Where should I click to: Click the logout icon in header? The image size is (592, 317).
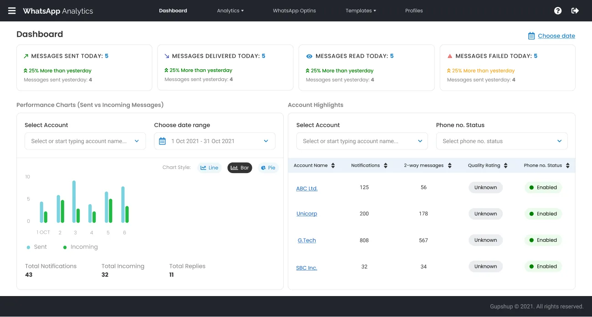coord(575,10)
